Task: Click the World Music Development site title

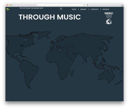Action: 31,8
